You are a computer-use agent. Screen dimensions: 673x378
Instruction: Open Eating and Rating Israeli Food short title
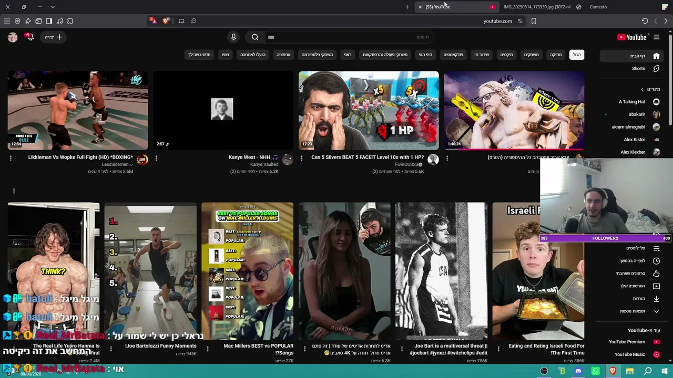point(546,349)
